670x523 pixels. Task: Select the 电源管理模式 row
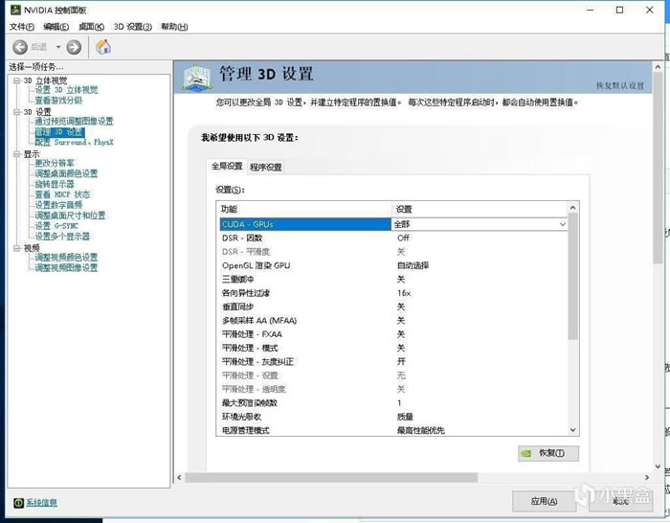(393, 430)
